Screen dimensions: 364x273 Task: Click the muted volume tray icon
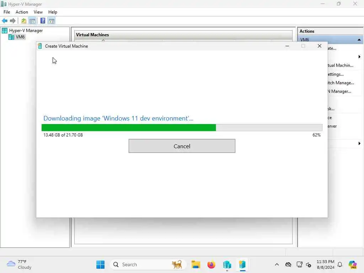(x=309, y=264)
